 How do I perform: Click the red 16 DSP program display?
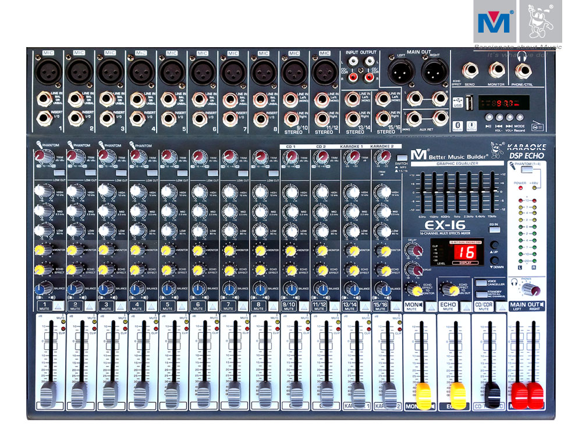[466, 253]
